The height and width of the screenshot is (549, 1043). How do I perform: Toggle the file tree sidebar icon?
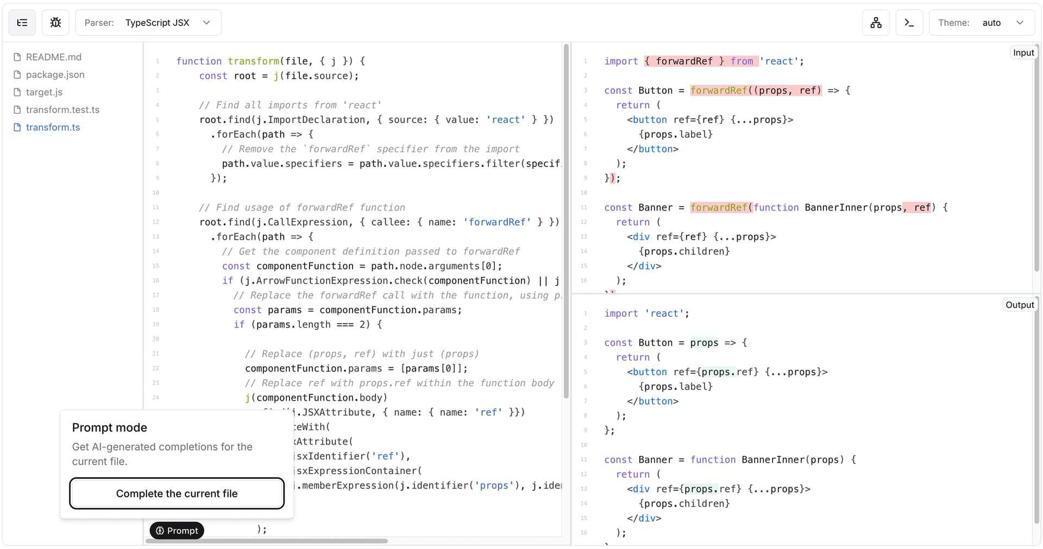coord(22,23)
